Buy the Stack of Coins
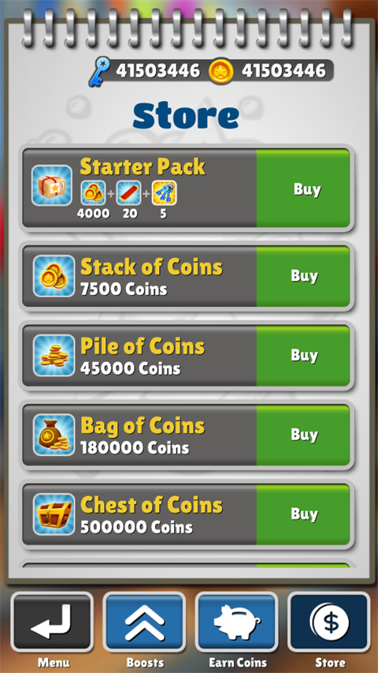378x673 pixels. click(303, 276)
